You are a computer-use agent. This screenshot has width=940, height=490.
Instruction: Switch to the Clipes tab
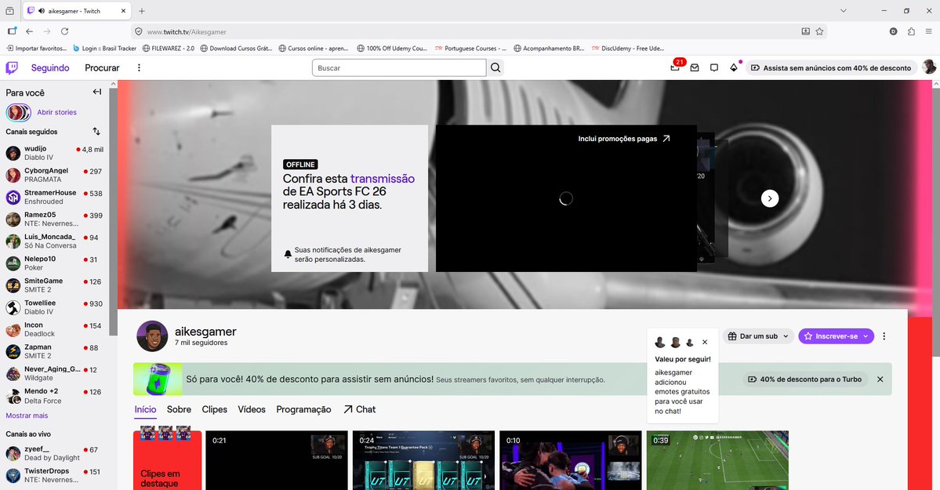pos(215,409)
